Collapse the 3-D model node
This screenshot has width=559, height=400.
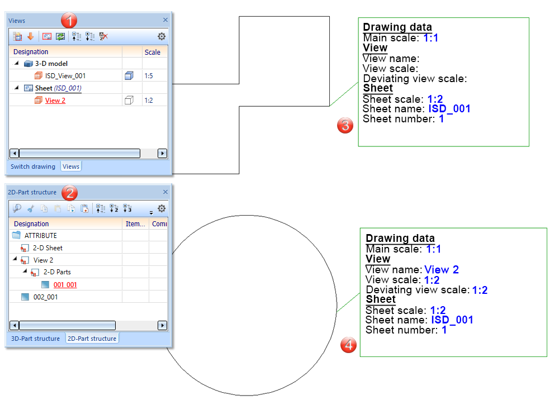click(x=16, y=63)
